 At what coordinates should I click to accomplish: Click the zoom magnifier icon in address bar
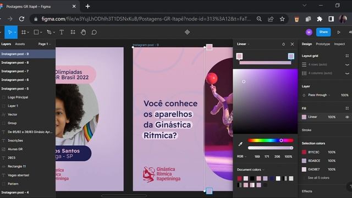(259, 19)
